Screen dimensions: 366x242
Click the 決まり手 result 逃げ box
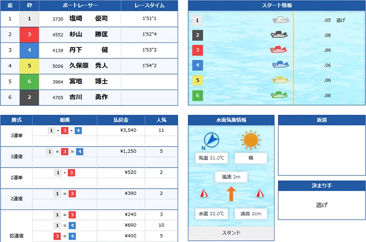click(x=321, y=205)
